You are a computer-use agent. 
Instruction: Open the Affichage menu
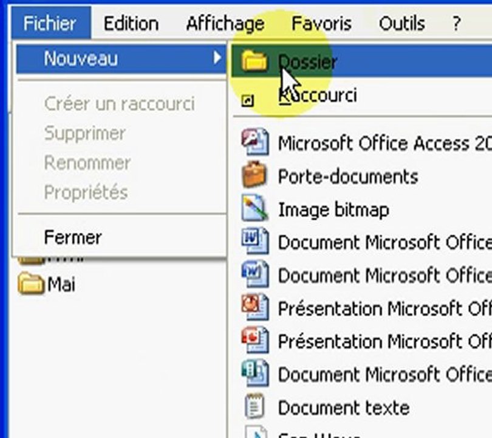coord(225,24)
